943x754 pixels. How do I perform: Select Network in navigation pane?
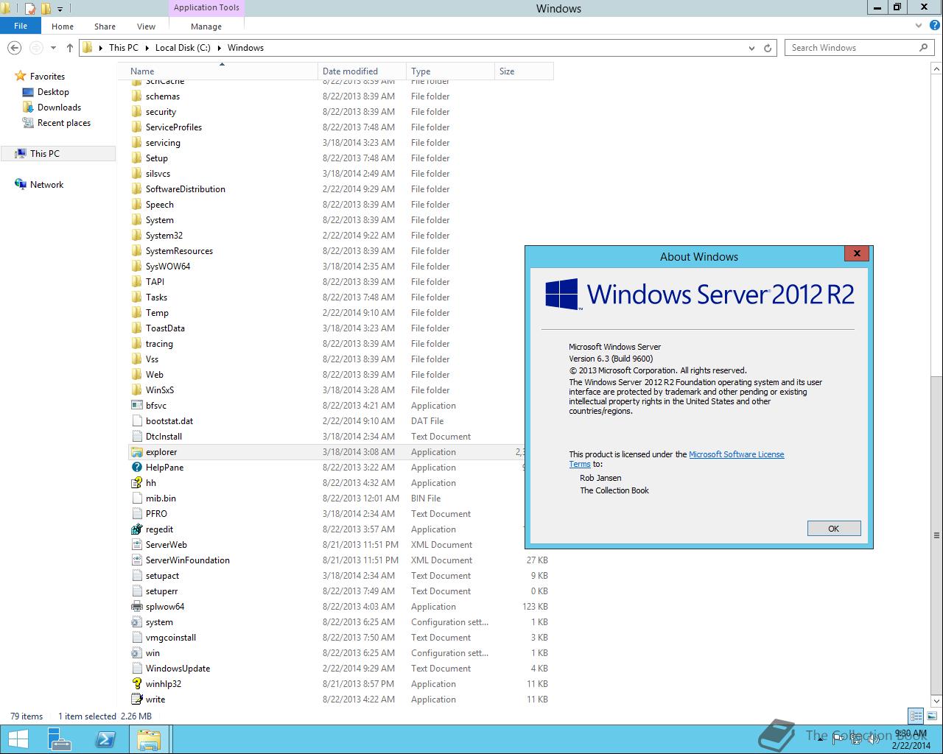click(46, 185)
